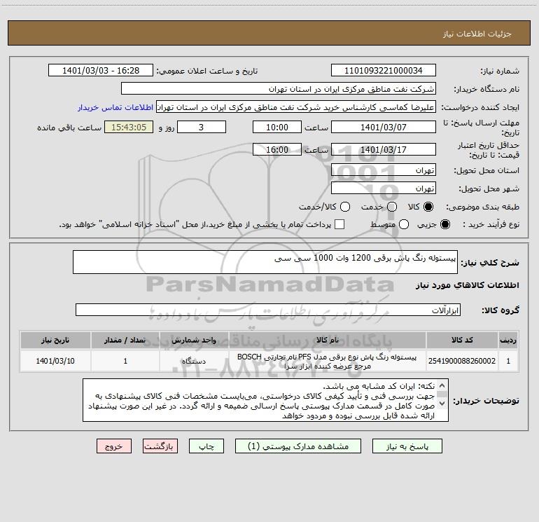This screenshot has height=522, width=539.
Task: Click the نام کالا column header
Action: pyautogui.click(x=328, y=341)
